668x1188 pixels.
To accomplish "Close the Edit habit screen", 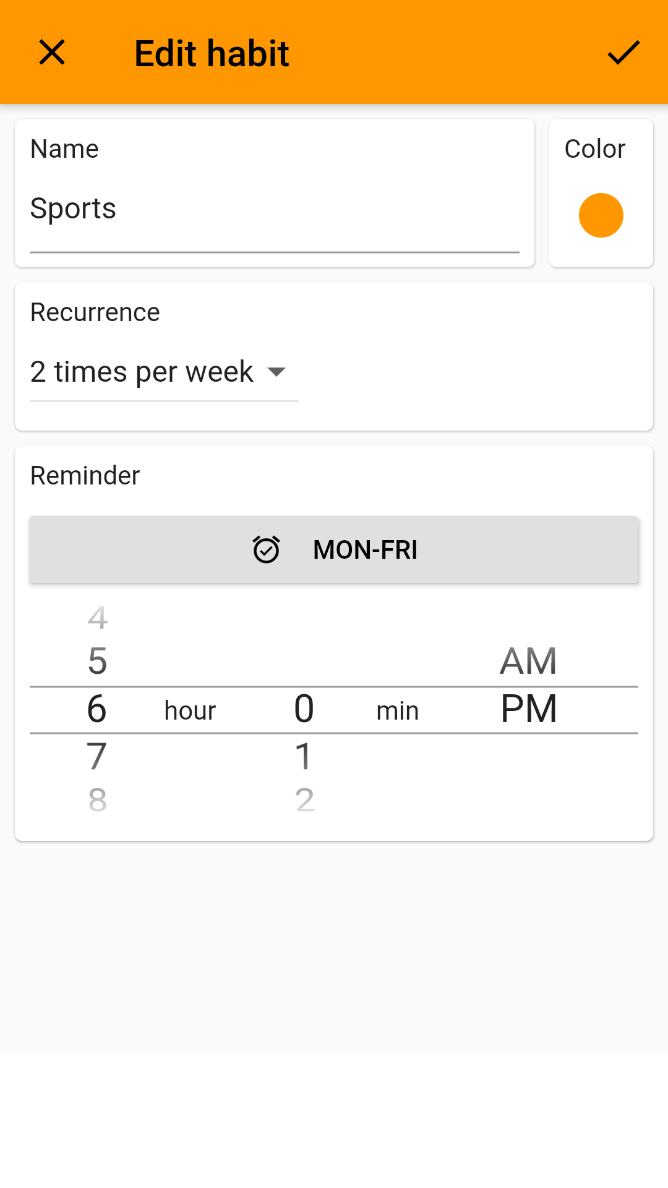I will 52,53.
